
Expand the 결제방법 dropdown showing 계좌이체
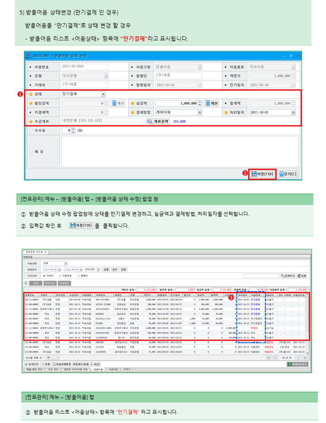pos(199,112)
